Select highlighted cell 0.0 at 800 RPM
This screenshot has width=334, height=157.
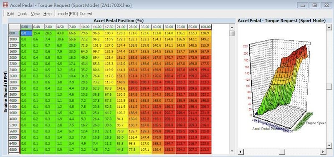point(26,33)
